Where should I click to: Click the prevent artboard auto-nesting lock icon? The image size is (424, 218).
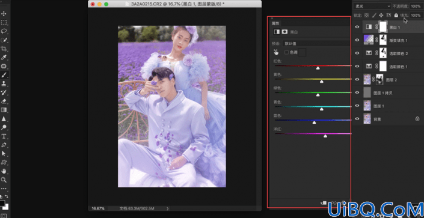(389, 16)
